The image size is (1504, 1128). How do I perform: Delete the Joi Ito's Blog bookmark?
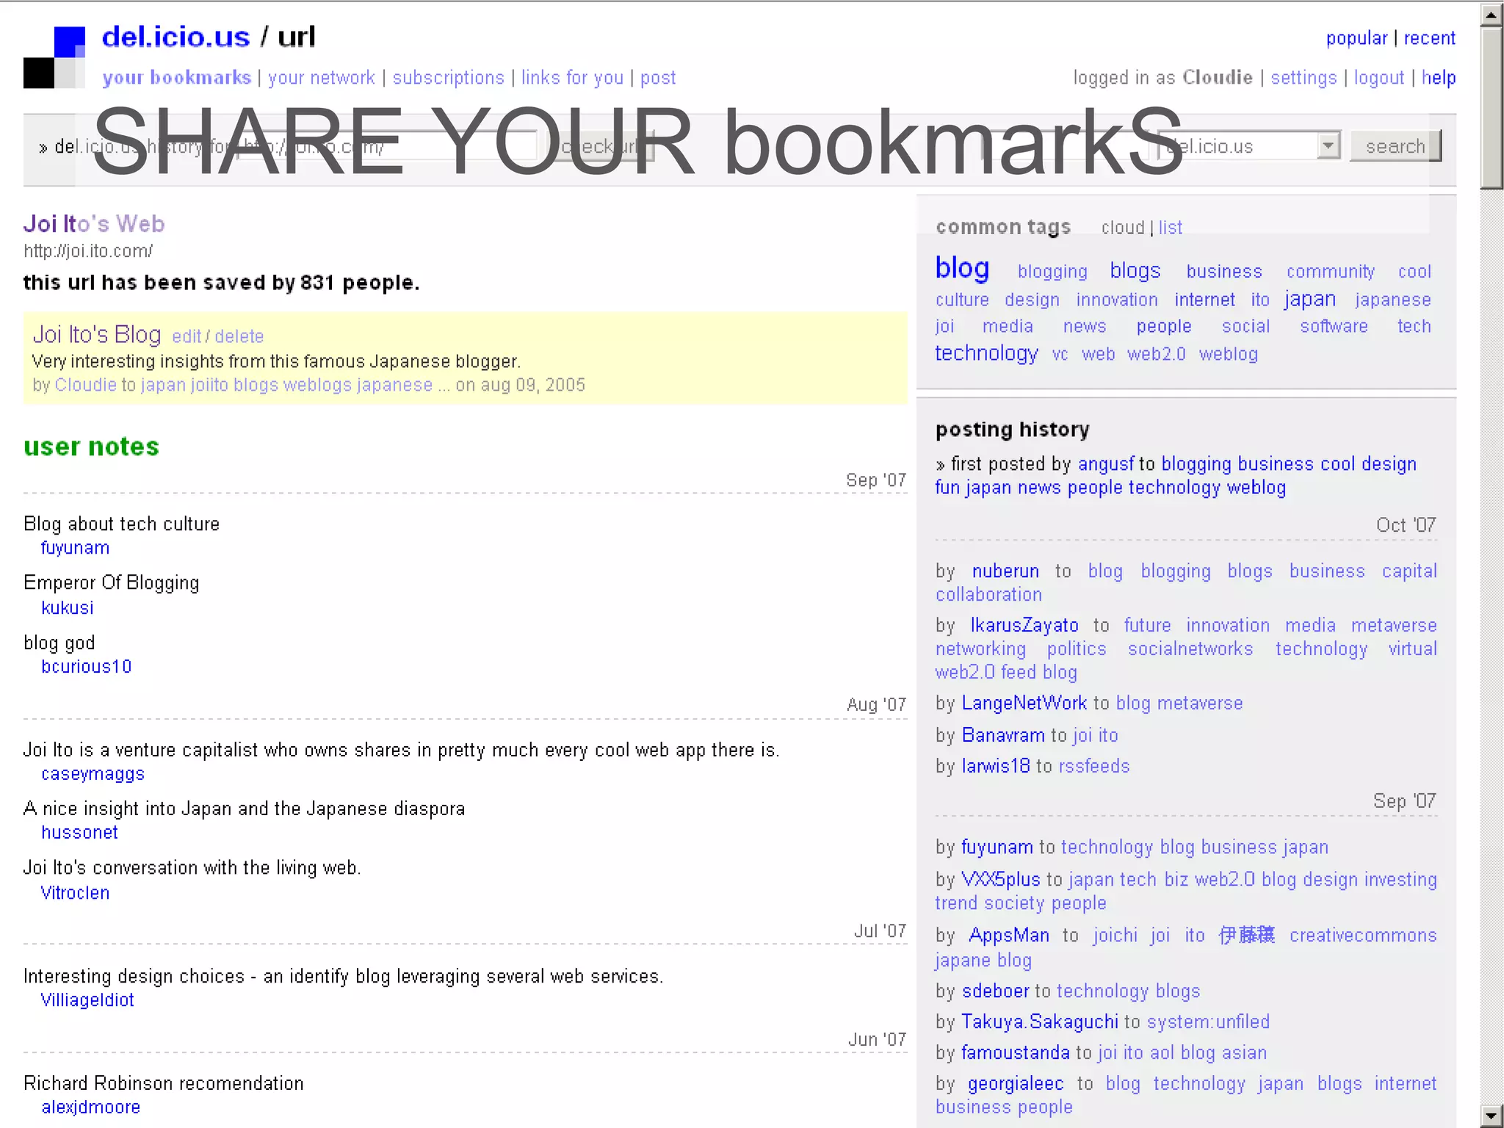pos(239,336)
